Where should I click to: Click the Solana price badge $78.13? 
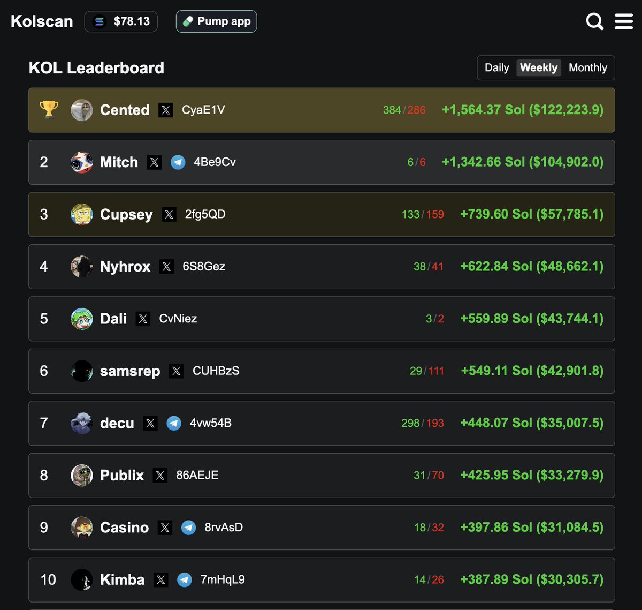pos(121,21)
